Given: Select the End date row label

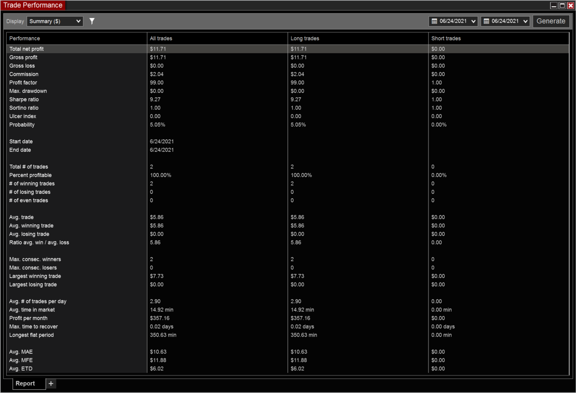Looking at the screenshot, I should [20, 150].
